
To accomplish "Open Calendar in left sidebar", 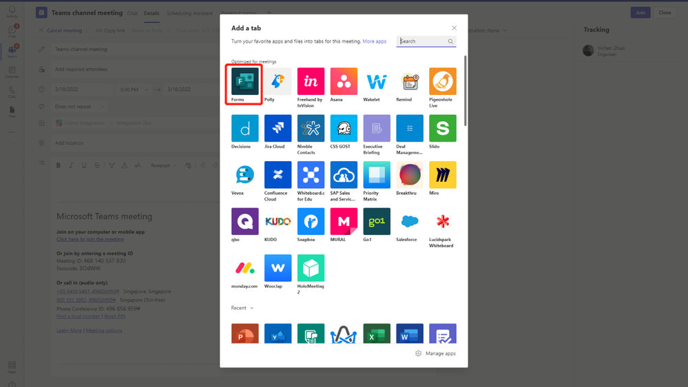I will pyautogui.click(x=12, y=72).
